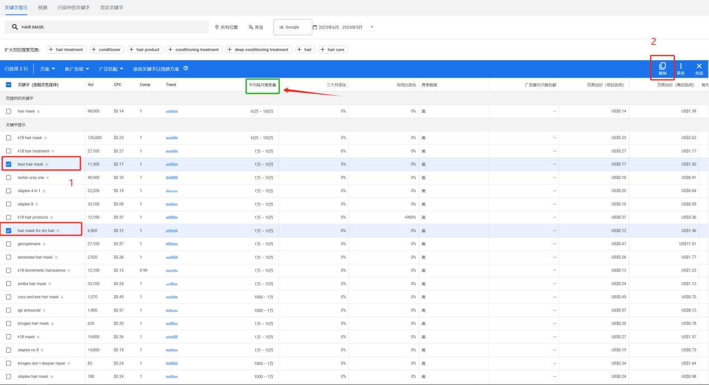Screen dimensions: 709x385
Task: Click 添加关键字以创建方案
Action: click(x=156, y=69)
